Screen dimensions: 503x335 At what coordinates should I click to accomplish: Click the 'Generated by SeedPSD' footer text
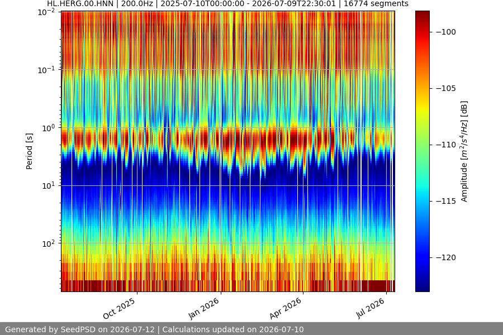[154, 329]
